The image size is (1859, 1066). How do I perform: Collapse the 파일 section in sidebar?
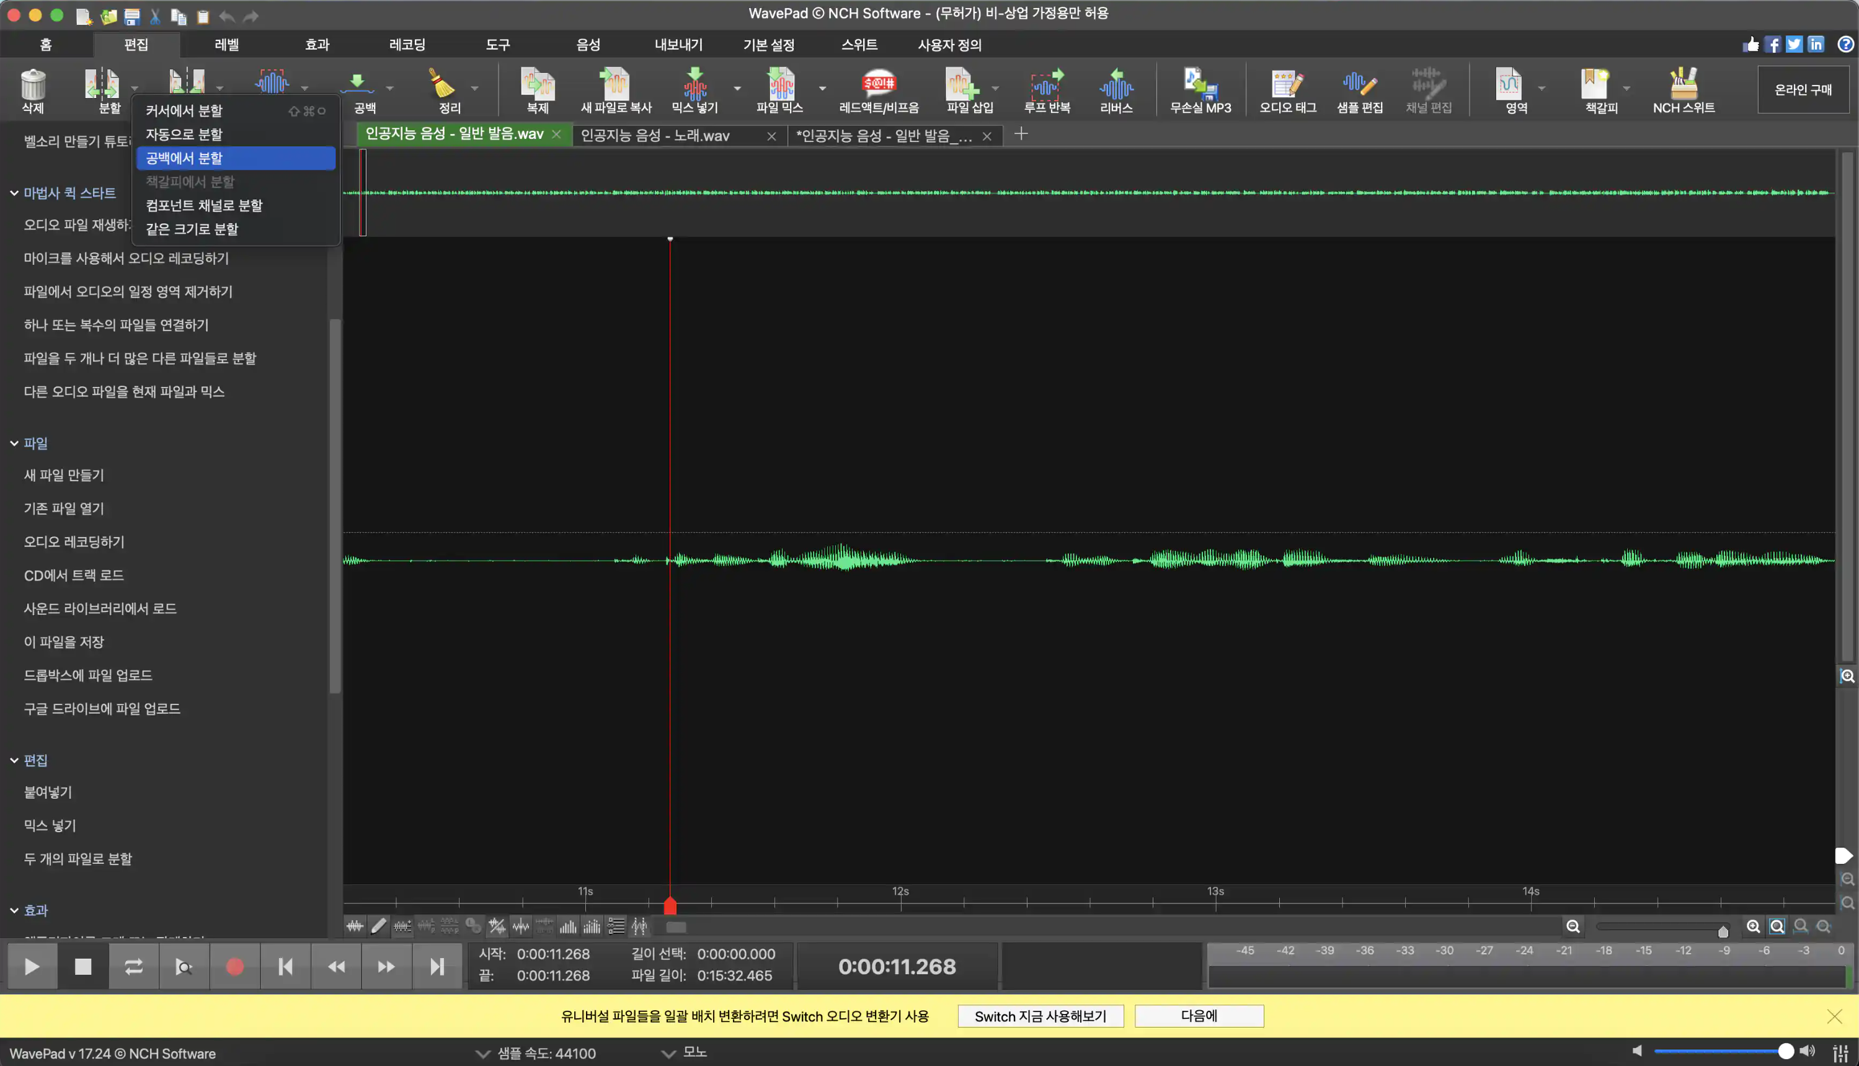click(x=14, y=443)
